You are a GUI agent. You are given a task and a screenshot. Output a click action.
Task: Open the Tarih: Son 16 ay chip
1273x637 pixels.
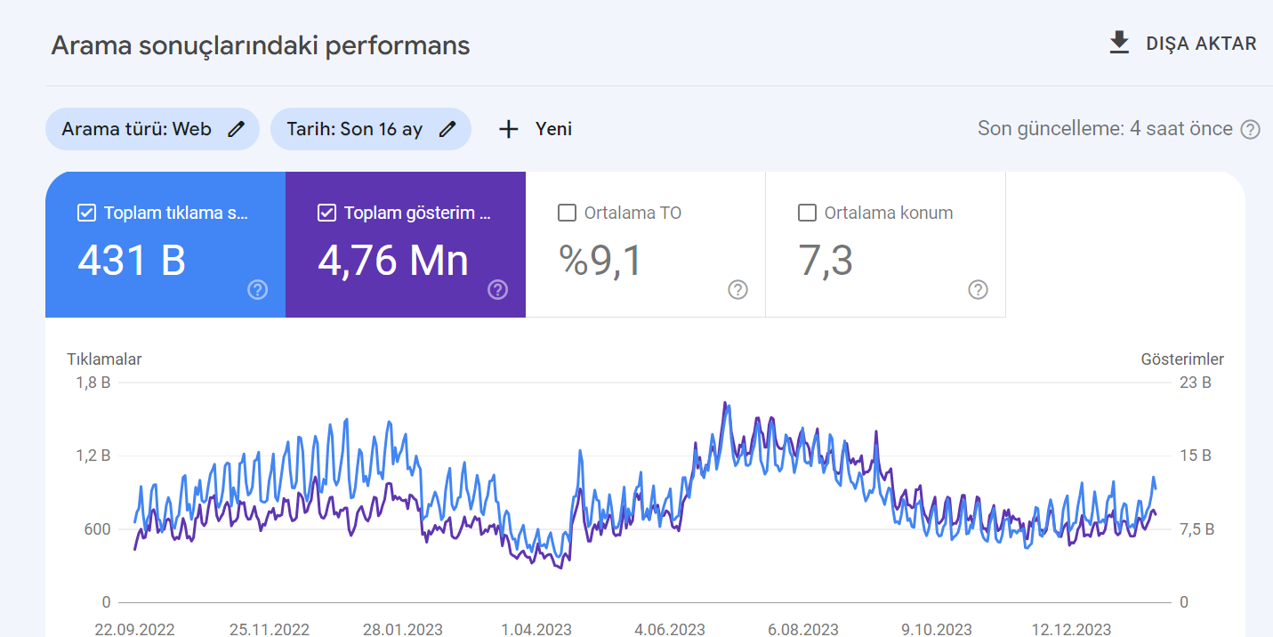(x=371, y=129)
